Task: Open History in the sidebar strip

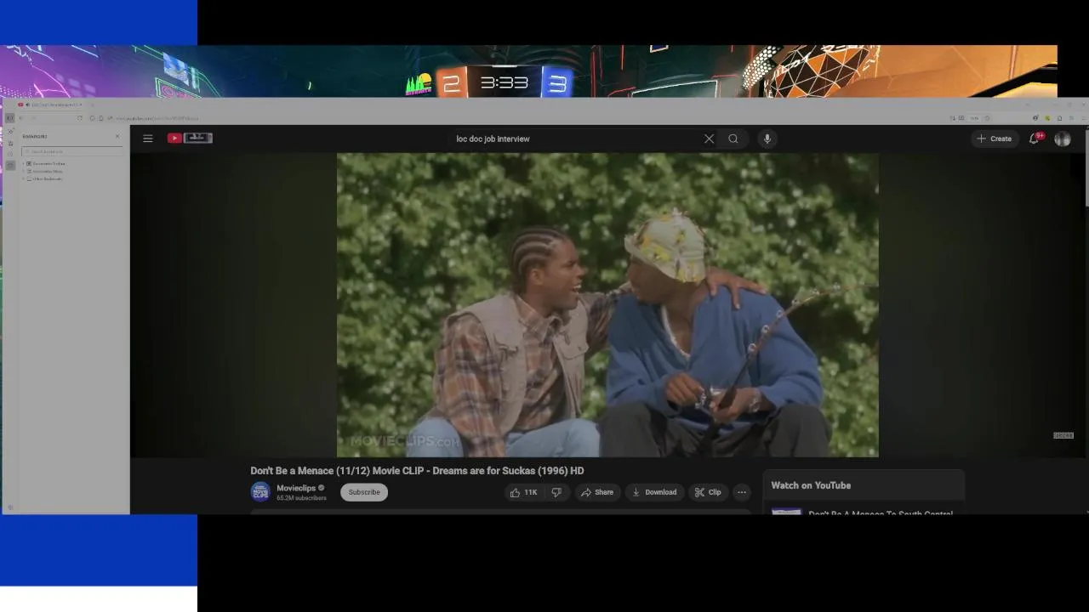Action: (x=10, y=154)
